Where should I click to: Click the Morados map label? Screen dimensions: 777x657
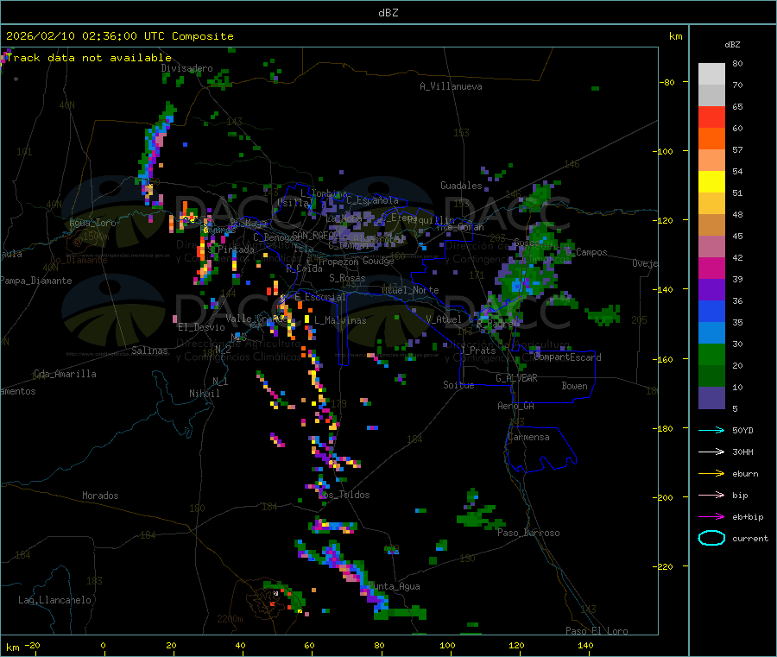click(x=101, y=496)
